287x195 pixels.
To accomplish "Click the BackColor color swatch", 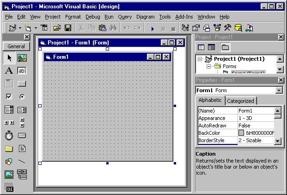I will coord(241,132).
